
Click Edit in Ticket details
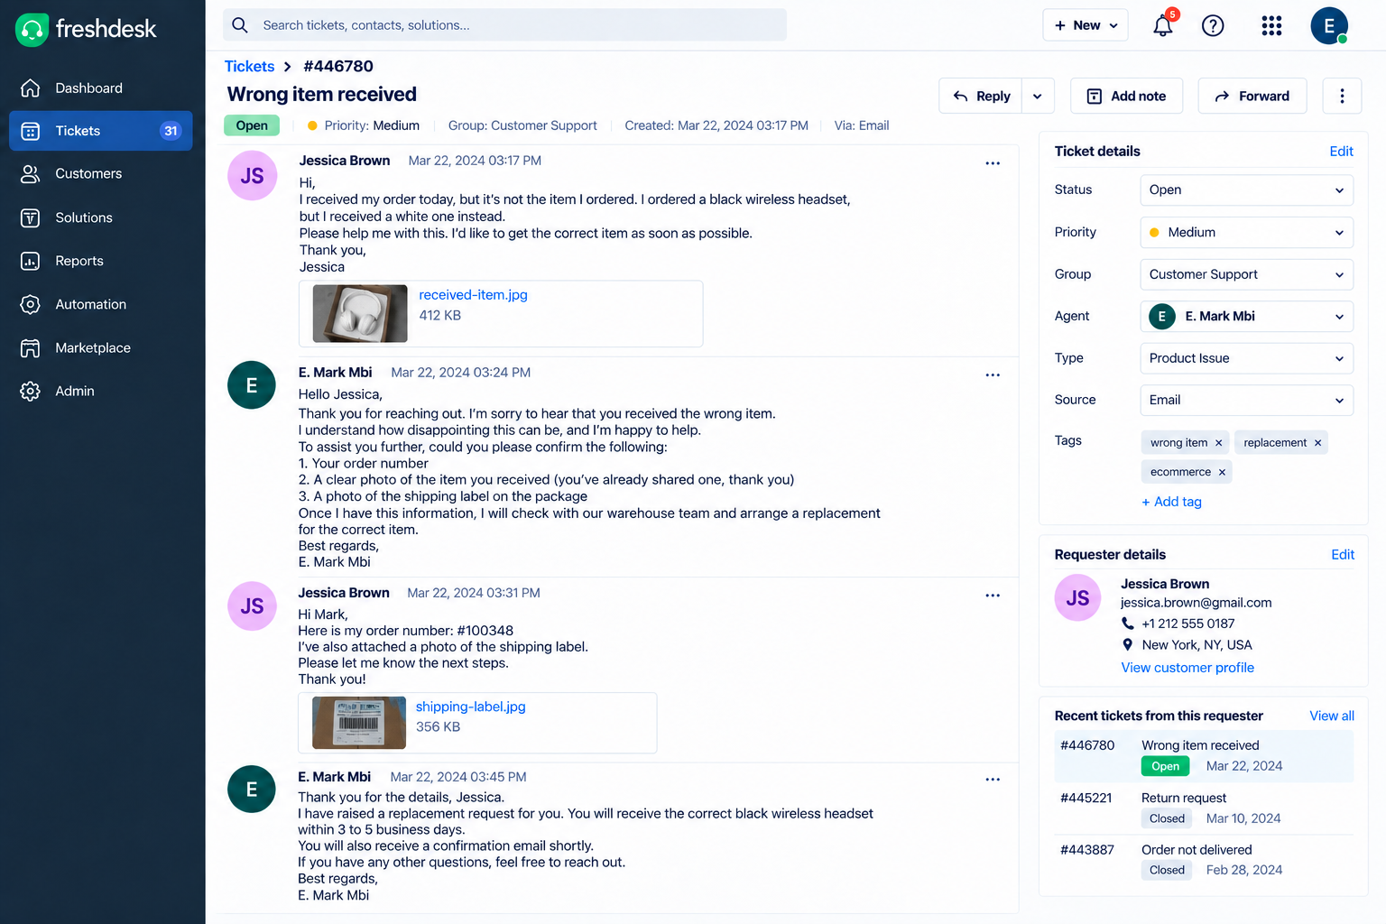pos(1341,152)
